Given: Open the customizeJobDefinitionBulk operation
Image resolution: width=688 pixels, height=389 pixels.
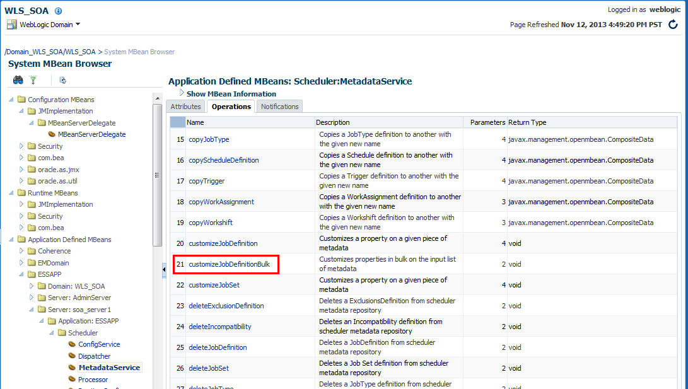Looking at the screenshot, I should 229,264.
